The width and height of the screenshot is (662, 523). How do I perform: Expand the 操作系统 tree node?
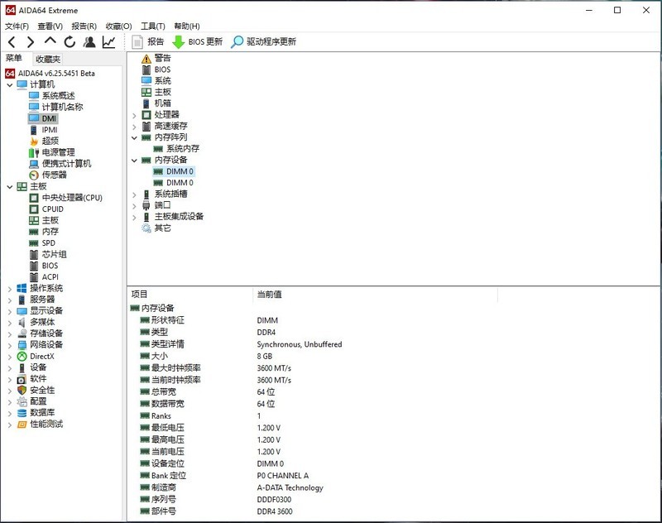pyautogui.click(x=10, y=289)
